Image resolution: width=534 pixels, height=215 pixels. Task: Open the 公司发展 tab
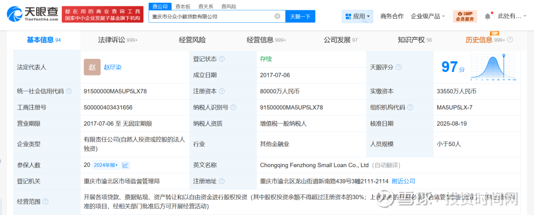click(x=341, y=40)
